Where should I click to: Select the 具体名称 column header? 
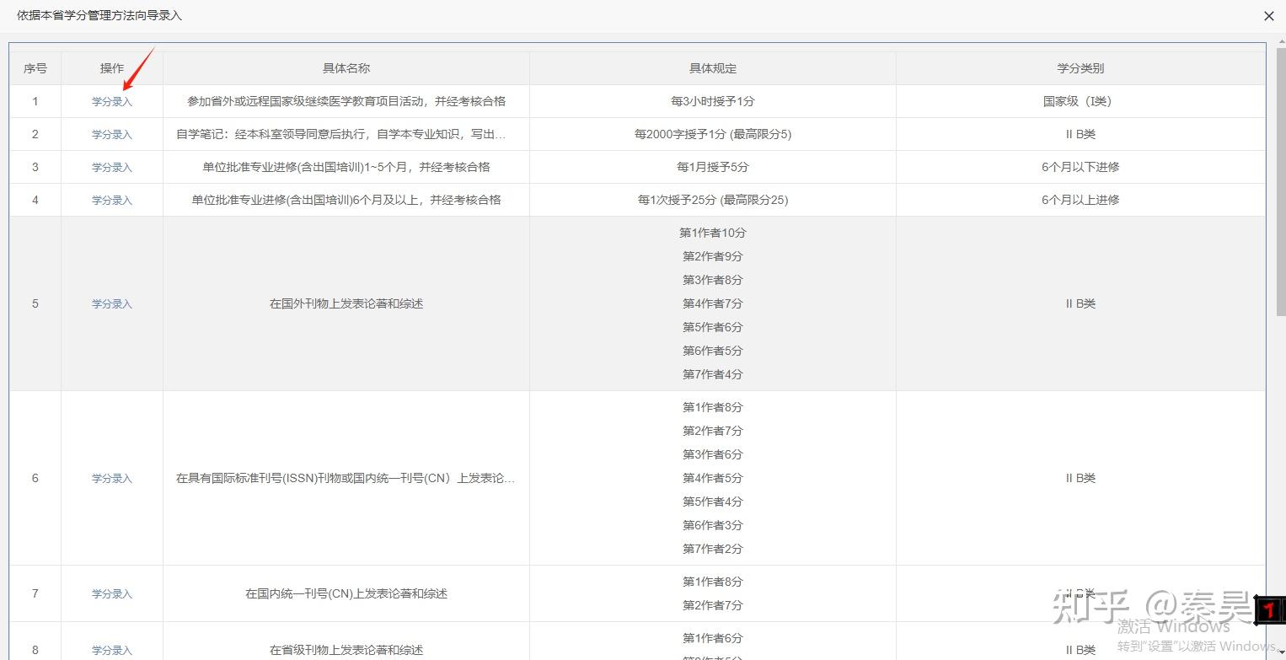click(346, 68)
